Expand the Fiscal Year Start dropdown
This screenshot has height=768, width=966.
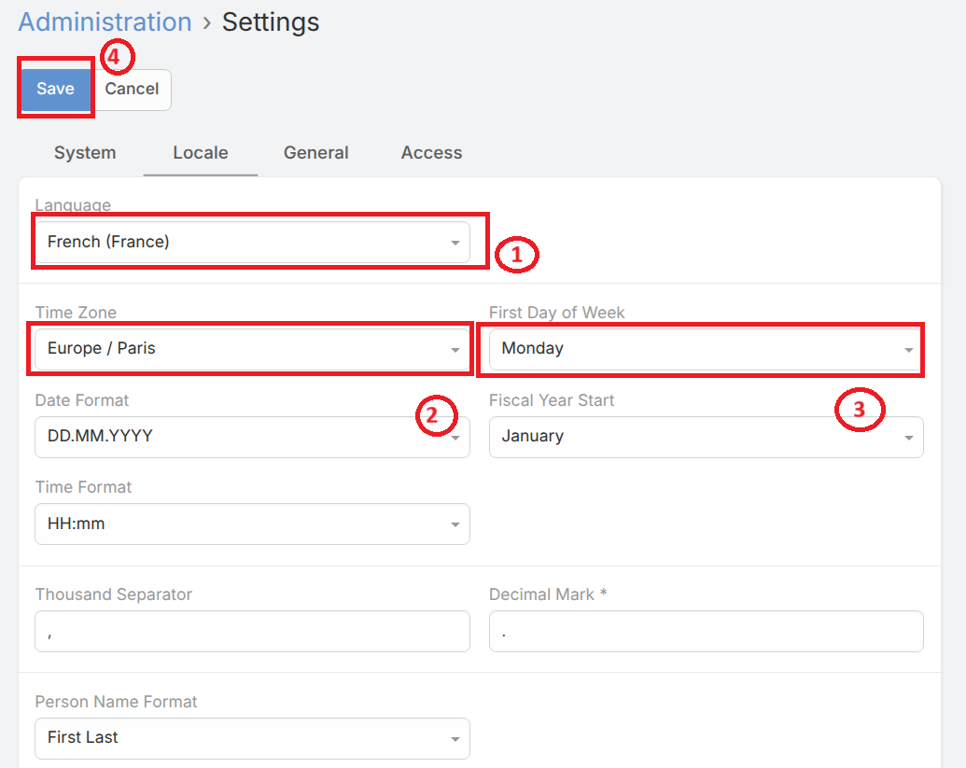[700, 437]
